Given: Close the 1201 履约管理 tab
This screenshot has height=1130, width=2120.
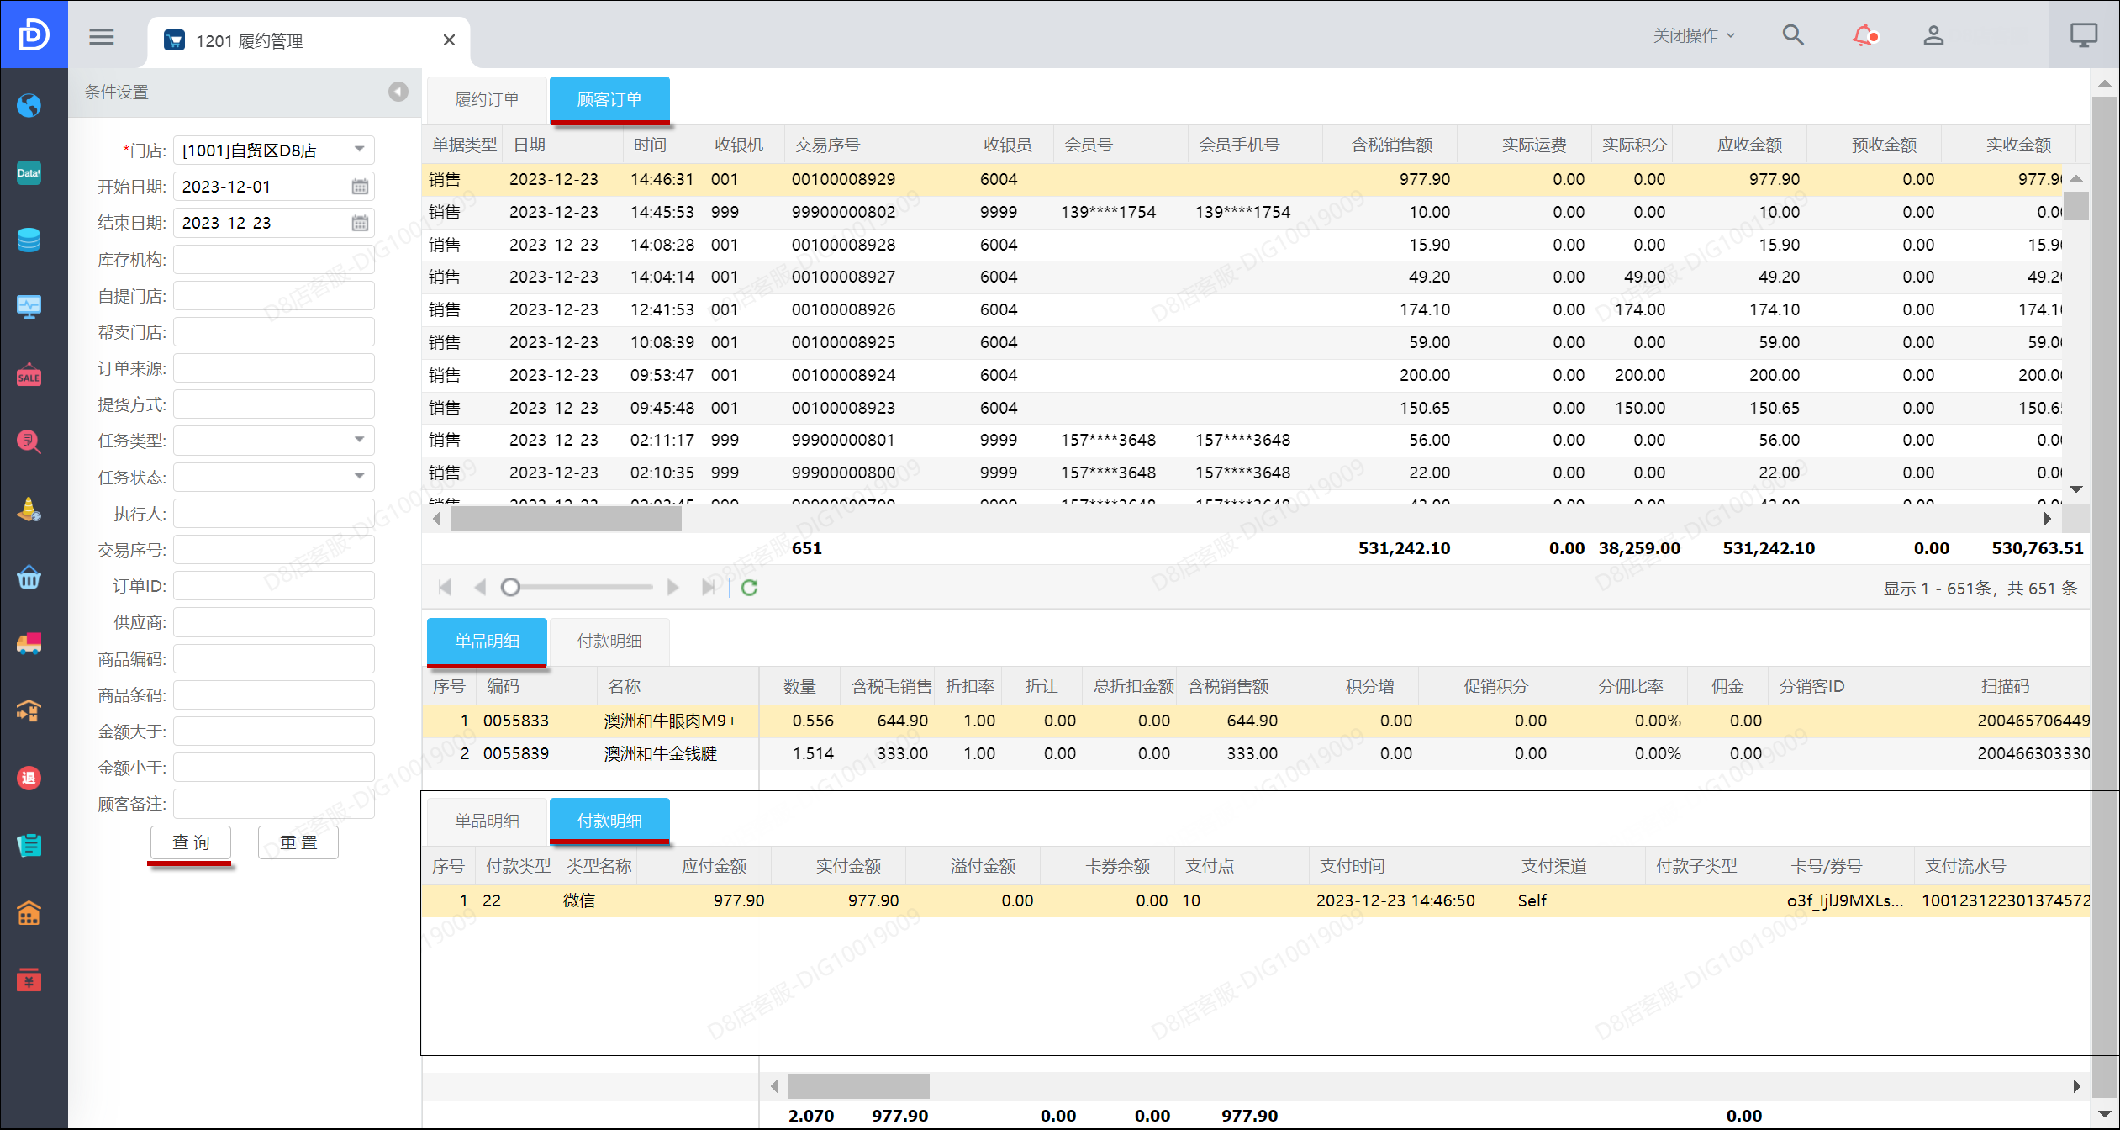Looking at the screenshot, I should (449, 40).
